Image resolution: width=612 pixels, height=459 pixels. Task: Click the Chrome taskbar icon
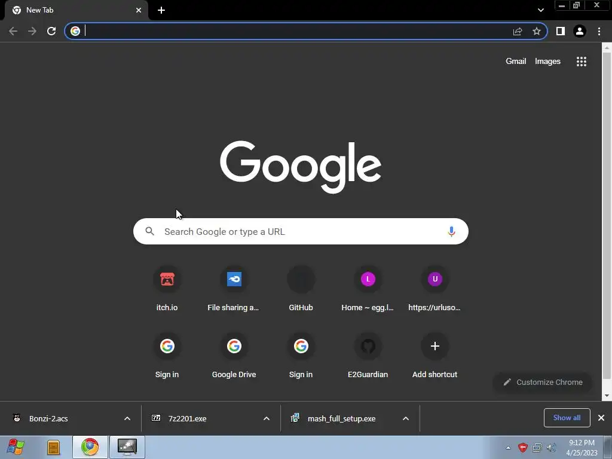(x=90, y=447)
